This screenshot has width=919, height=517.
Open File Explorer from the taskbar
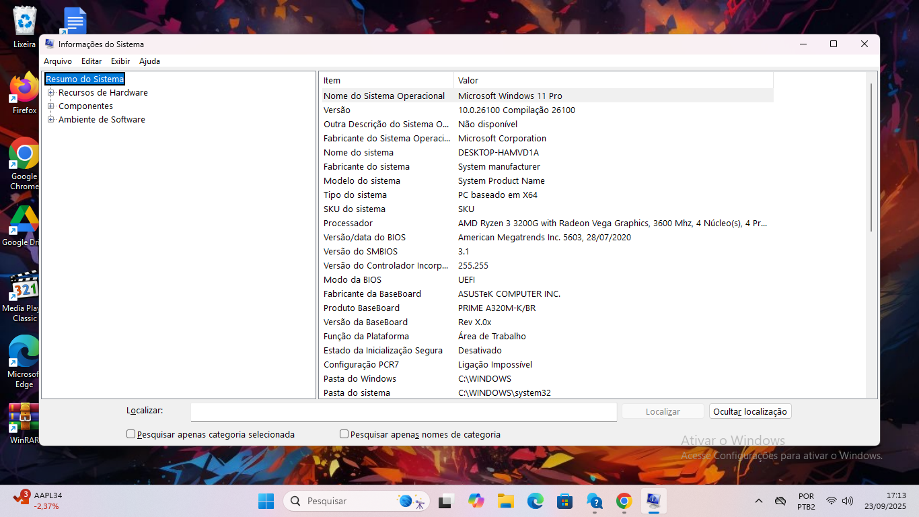[506, 501]
